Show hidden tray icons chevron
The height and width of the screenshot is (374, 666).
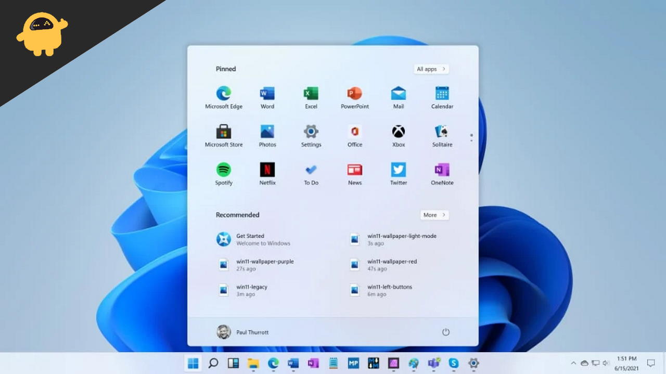pos(574,363)
